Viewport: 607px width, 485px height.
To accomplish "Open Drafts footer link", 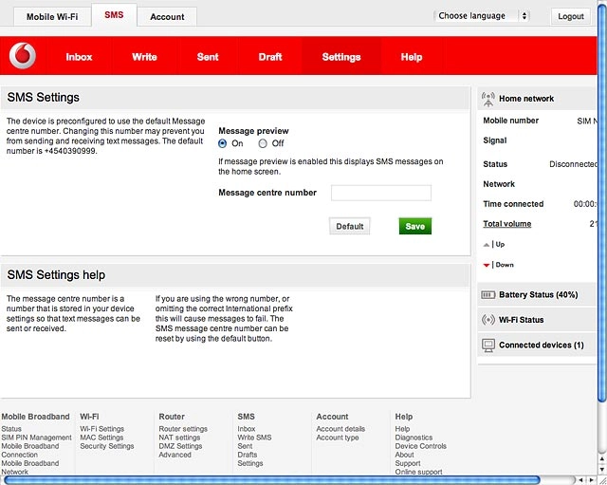I will 248,455.
